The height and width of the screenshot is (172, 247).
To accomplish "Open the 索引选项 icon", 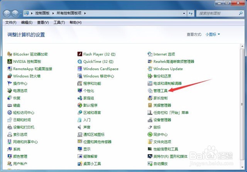I will (10, 134).
